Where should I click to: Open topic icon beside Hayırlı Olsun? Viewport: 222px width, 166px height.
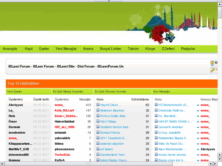tap(98, 104)
